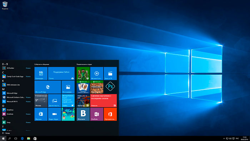This screenshot has width=250, height=141.
Task: Open the Groove Music tile
Action: click(x=97, y=73)
